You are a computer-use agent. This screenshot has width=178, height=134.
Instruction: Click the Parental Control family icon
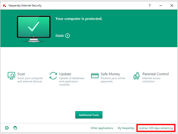point(136,76)
